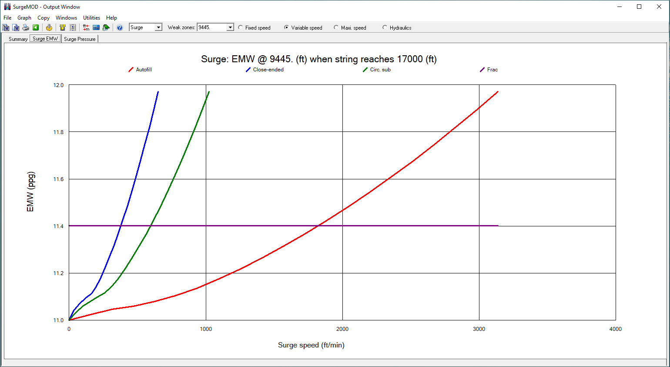Click the yellow wellbore schematic icon

pos(63,27)
